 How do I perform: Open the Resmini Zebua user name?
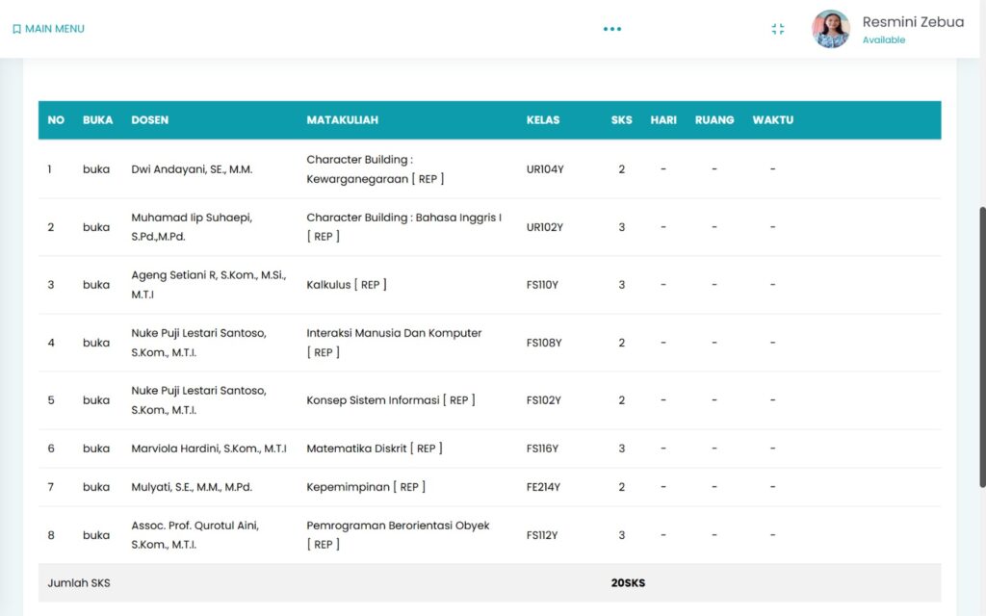tap(913, 22)
